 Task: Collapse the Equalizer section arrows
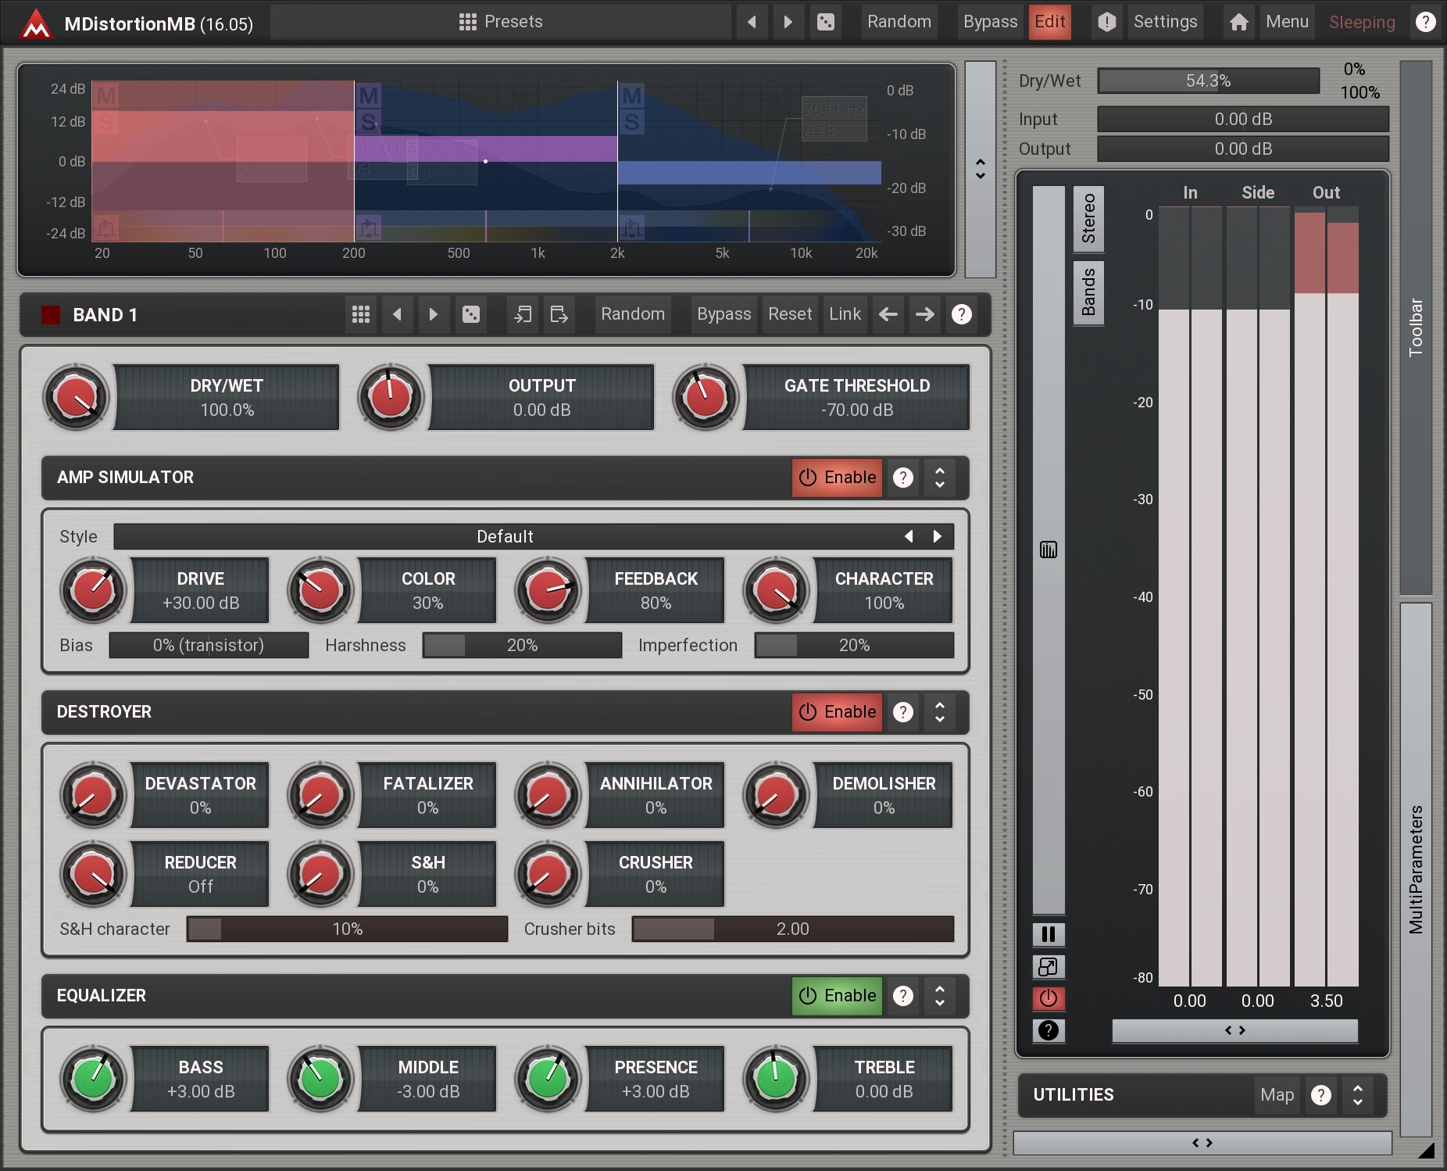tap(940, 996)
